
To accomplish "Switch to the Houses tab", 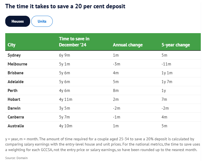I will pos(17,21).
